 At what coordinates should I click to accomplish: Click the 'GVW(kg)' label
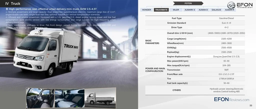coord(171,48)
